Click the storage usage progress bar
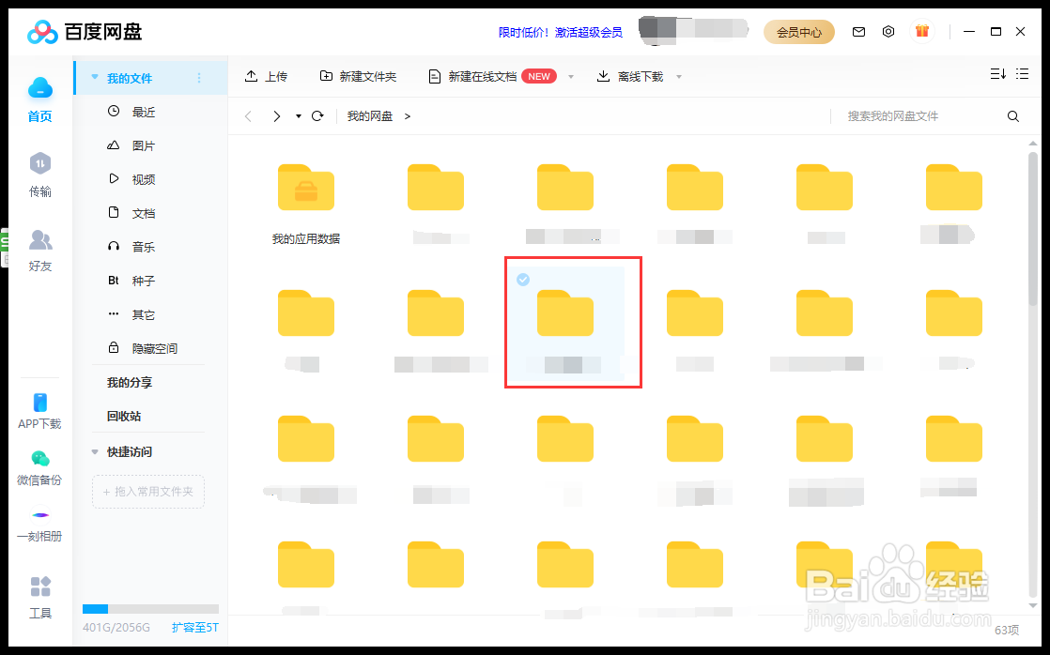This screenshot has width=1050, height=655. coord(150,609)
